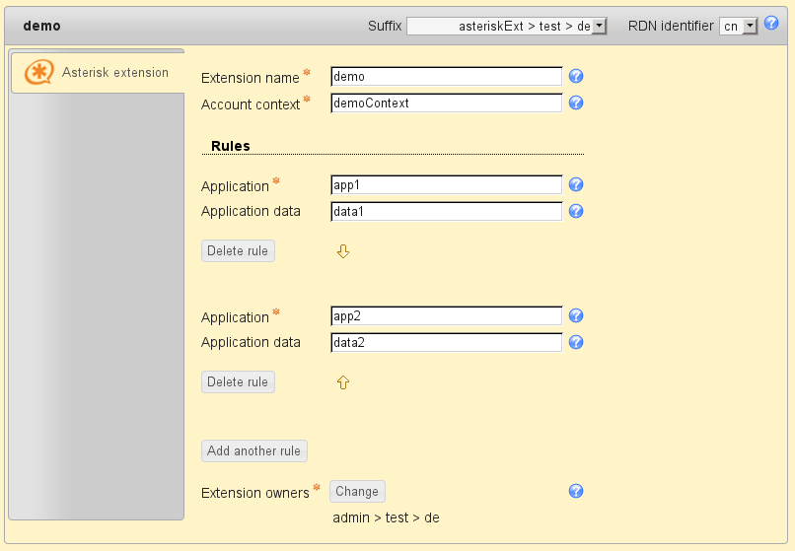This screenshot has height=551, width=795.
Task: Open help for data1 Application data field
Action: 577,211
